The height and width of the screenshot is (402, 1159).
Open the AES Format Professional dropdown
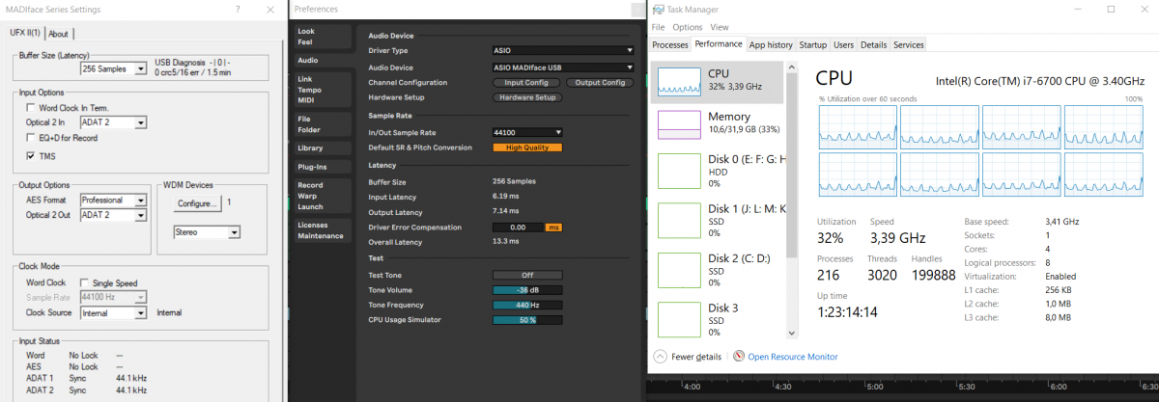click(114, 200)
